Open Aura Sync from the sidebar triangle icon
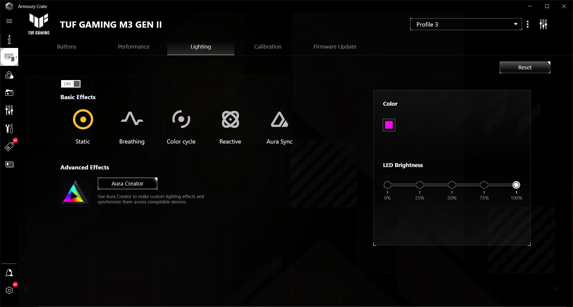 pos(9,75)
